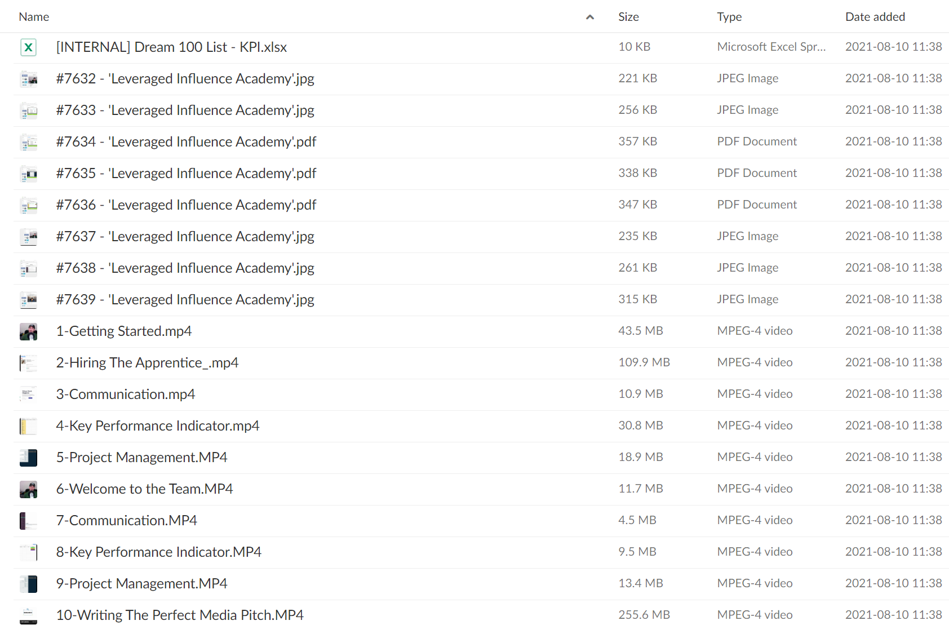Select file #7637 - 'Leveraged Influence Academy'.jpg

(185, 237)
